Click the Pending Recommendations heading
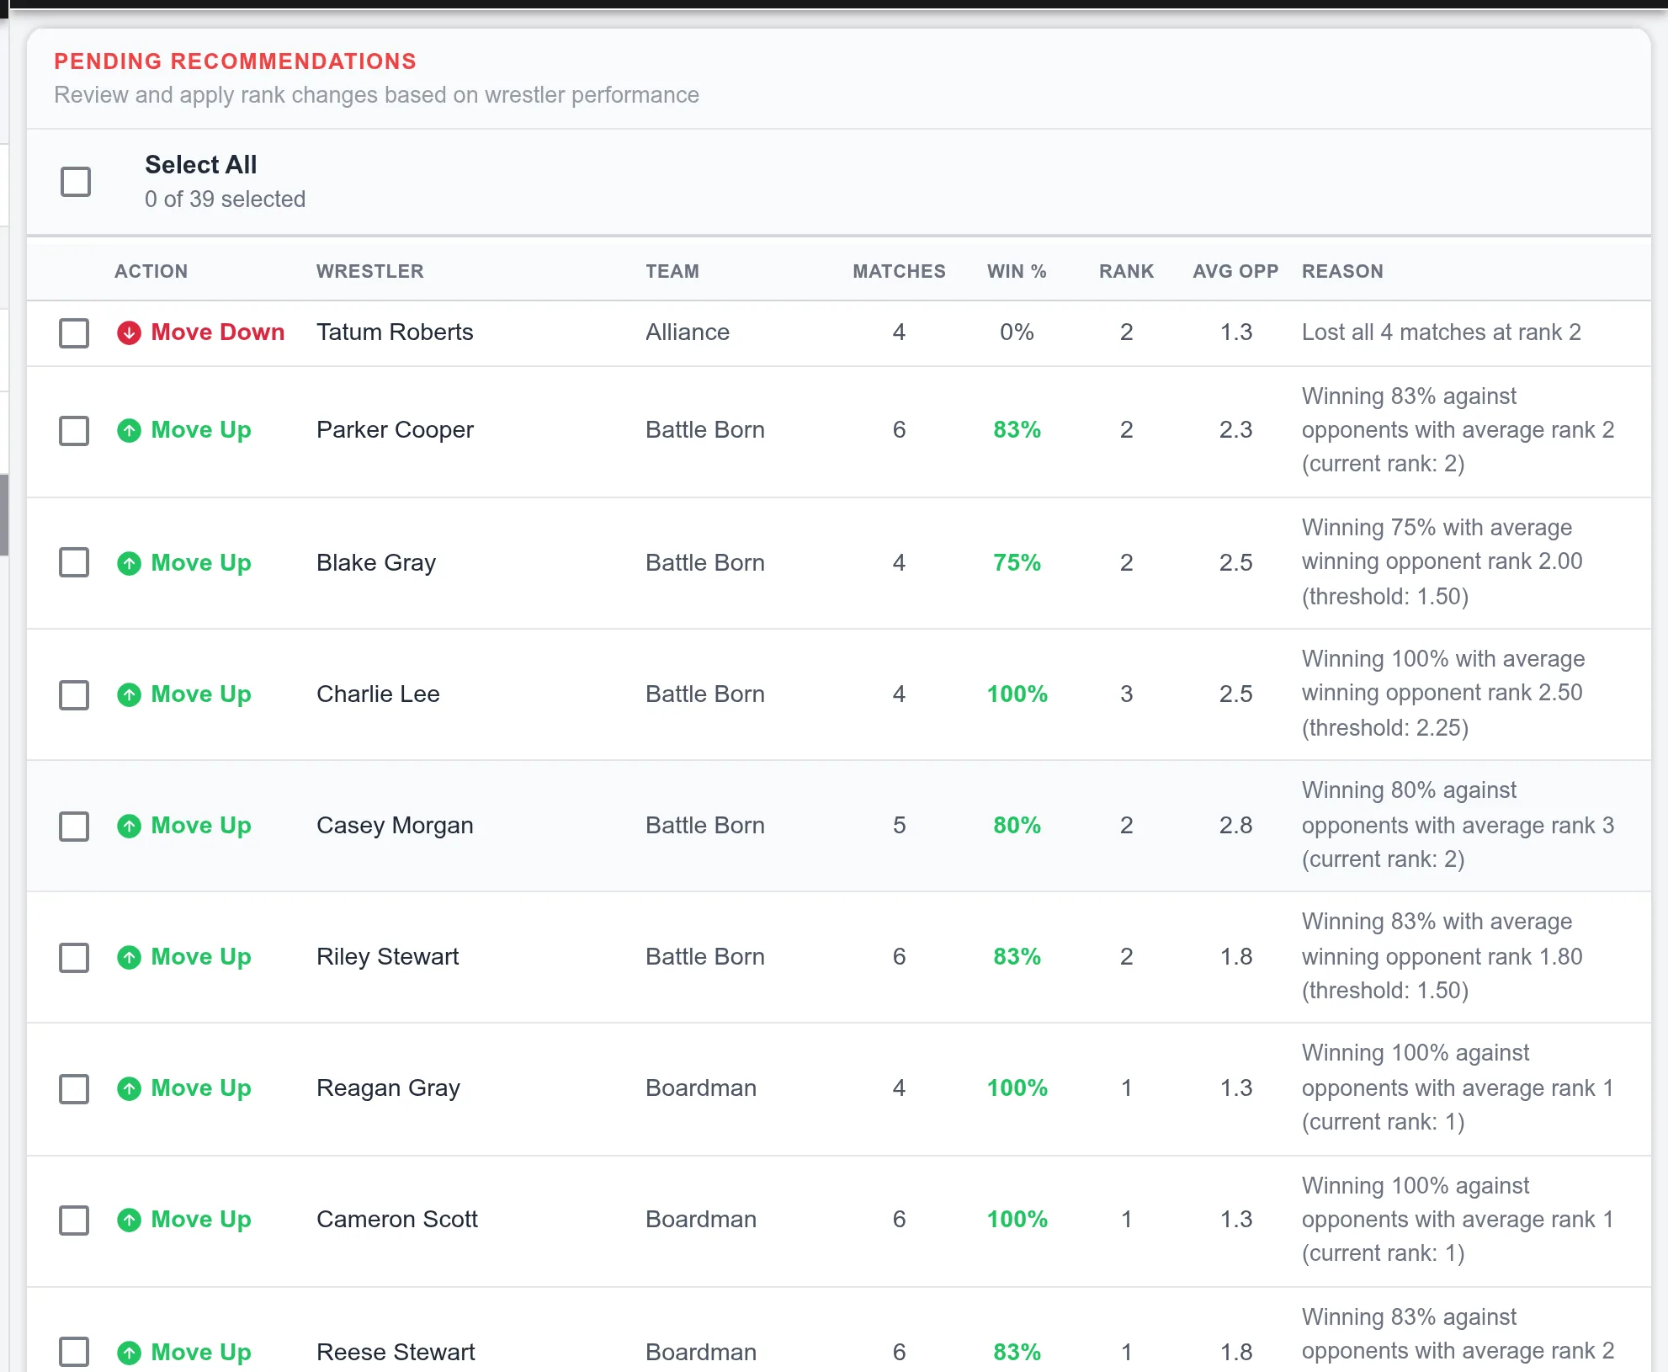 236,61
